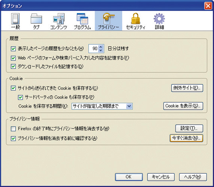Disable third-party Cookie saving checkbox
Viewport: 214px width, 187px height.
[x=20, y=97]
